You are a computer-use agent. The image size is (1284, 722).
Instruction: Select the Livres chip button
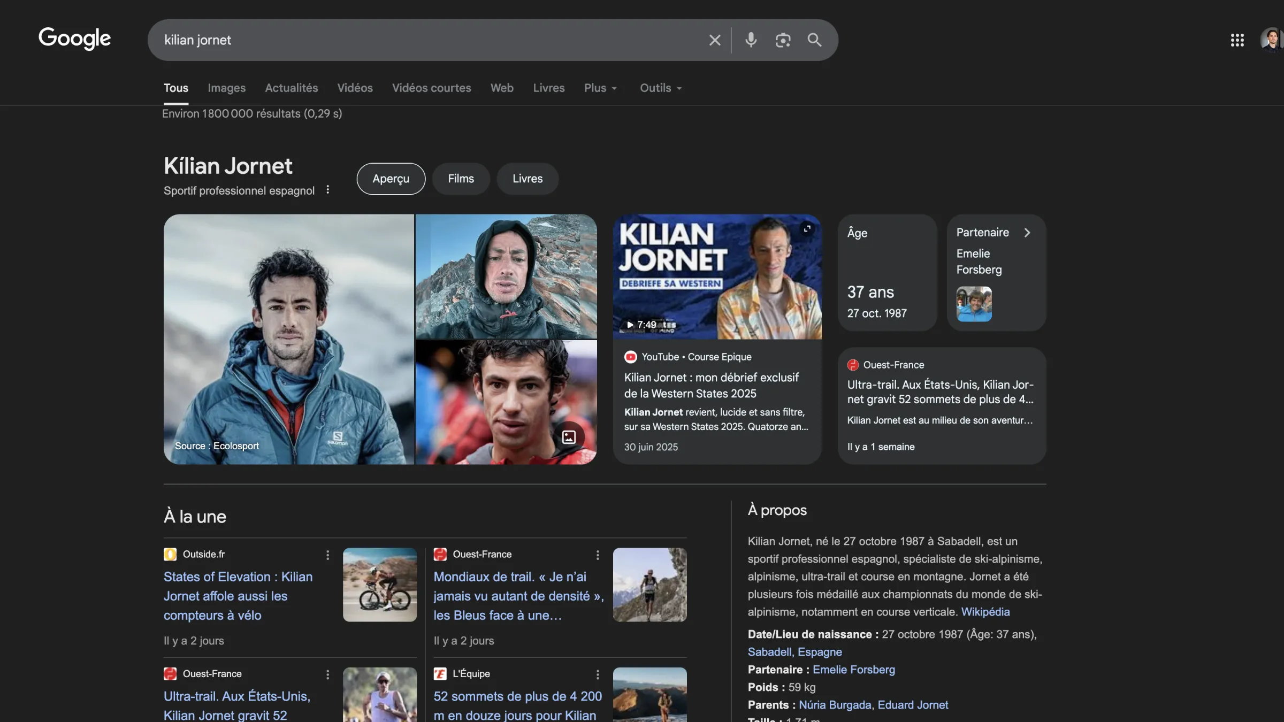(527, 179)
